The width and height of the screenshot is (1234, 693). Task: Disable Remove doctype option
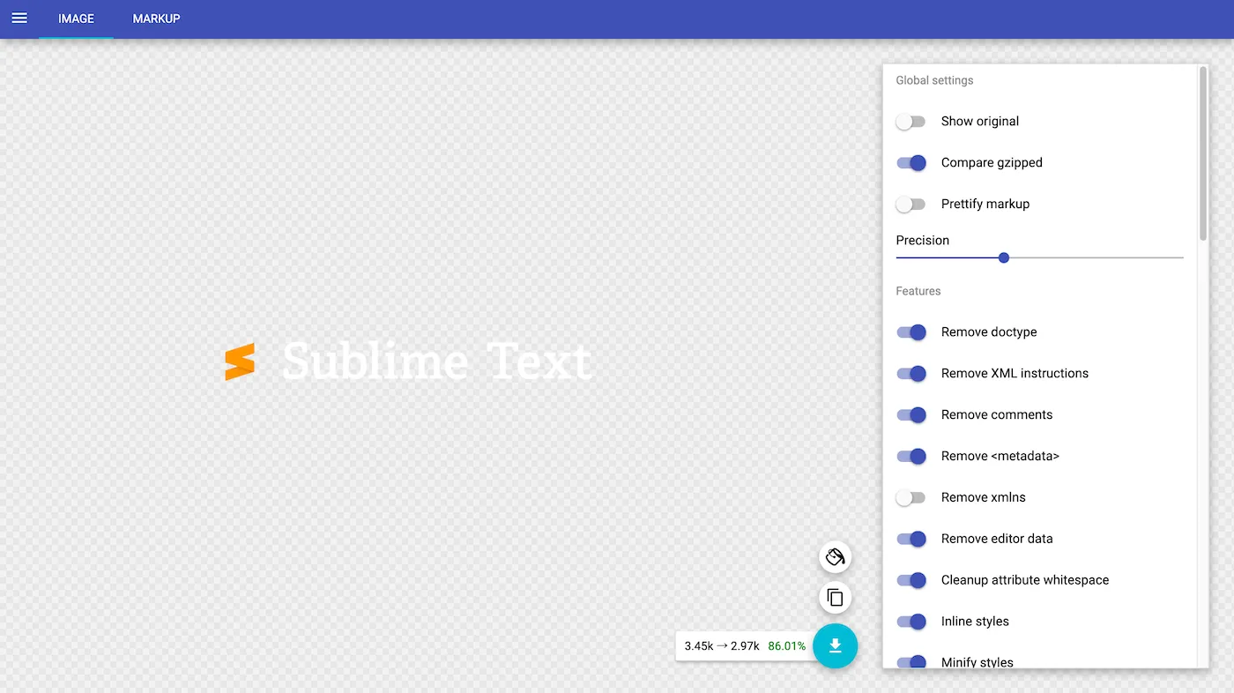[x=911, y=332]
